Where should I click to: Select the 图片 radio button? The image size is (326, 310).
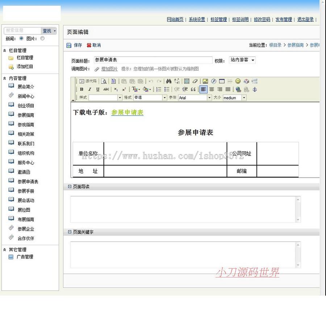point(42,38)
